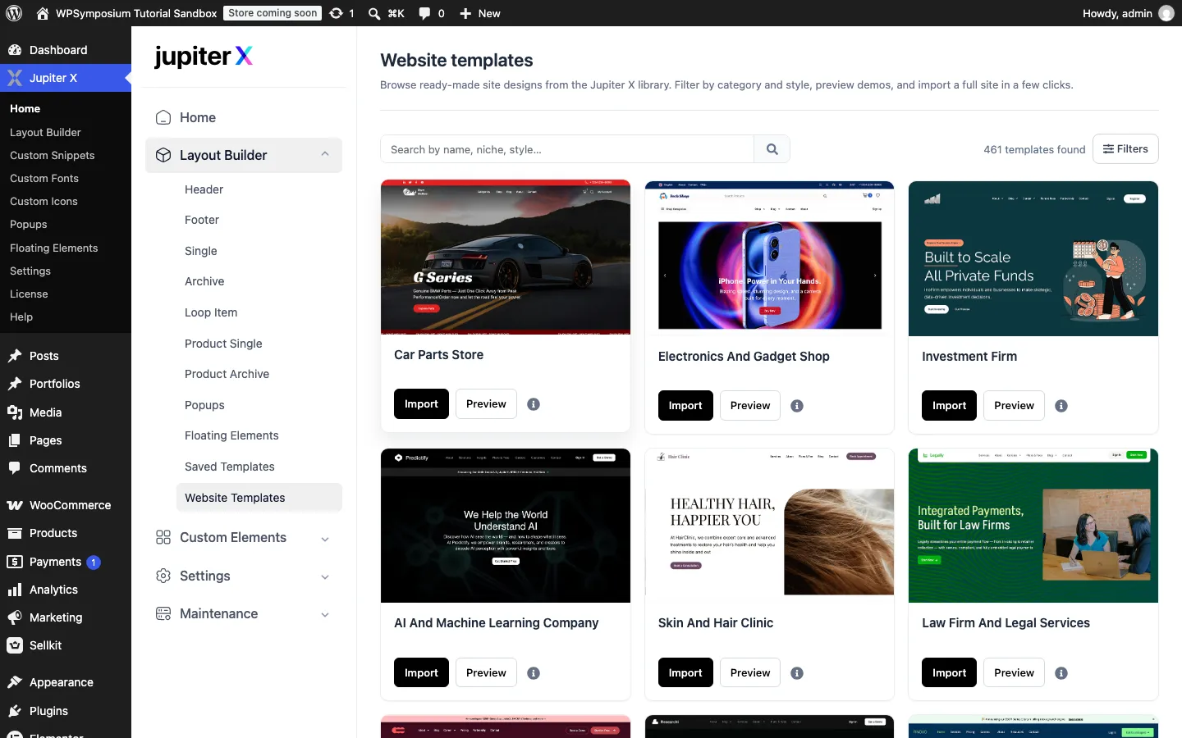Screen dimensions: 1182x738
Task: Import the Investment Firm template
Action: pos(949,406)
